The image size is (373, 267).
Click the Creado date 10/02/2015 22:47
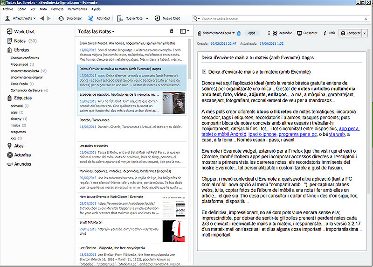pyautogui.click(x=223, y=43)
